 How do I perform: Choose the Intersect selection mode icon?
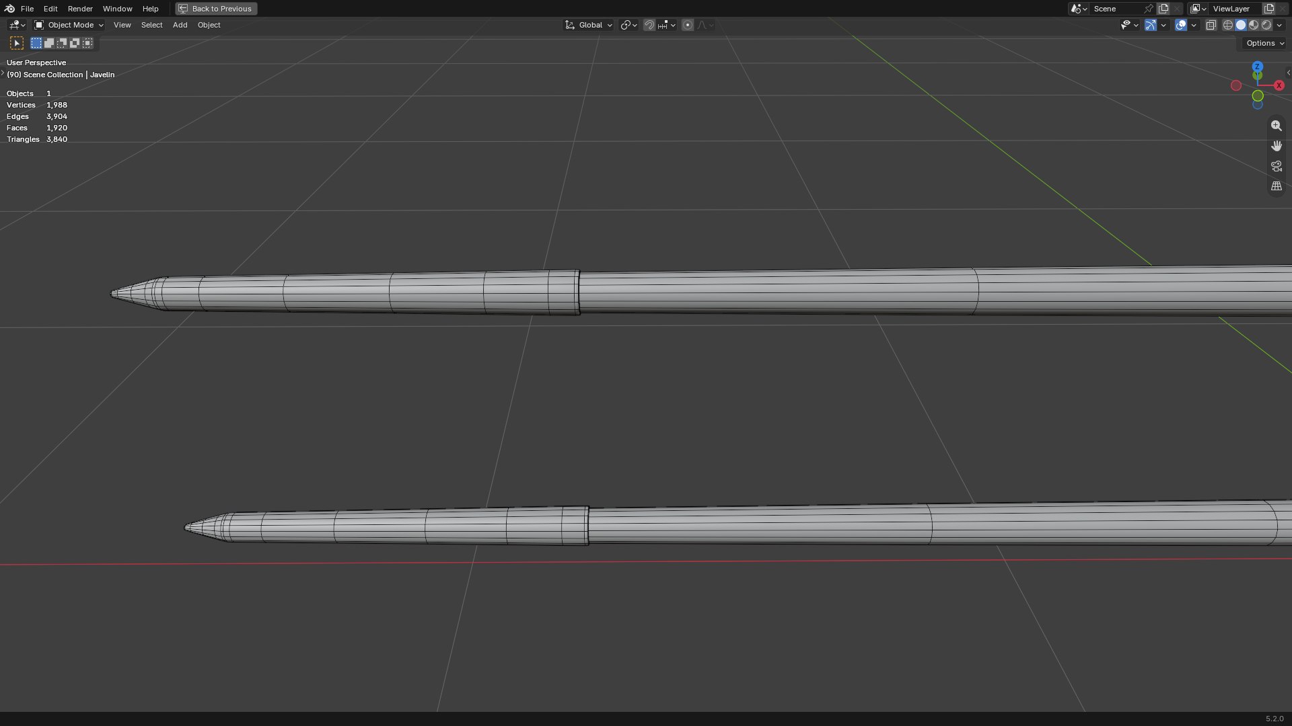tap(87, 43)
